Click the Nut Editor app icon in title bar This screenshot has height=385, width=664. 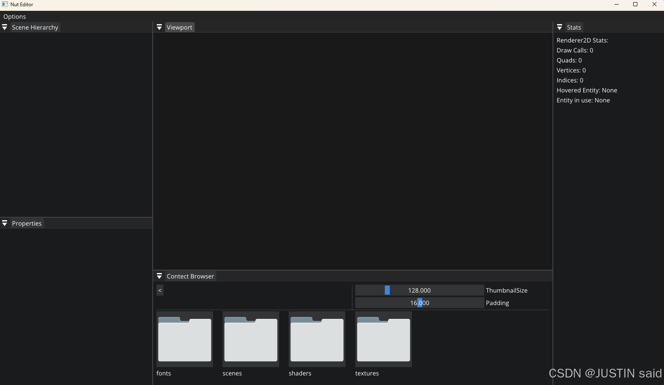[5, 5]
